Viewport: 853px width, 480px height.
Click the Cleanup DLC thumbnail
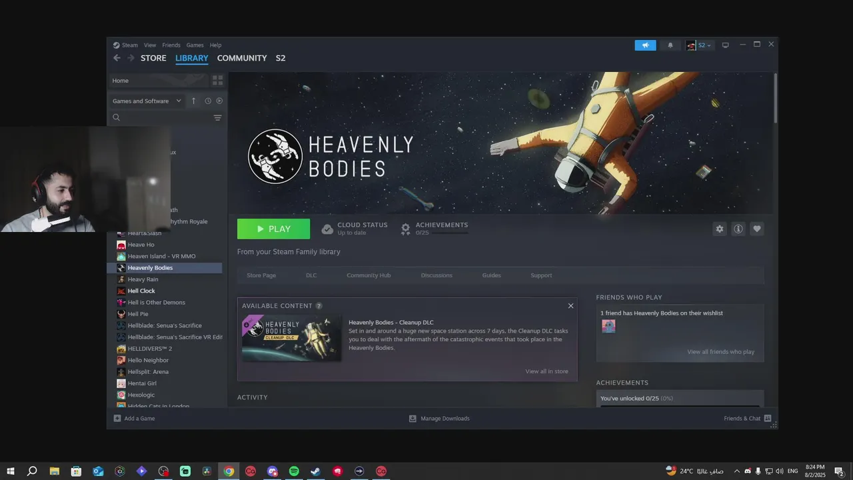point(292,338)
